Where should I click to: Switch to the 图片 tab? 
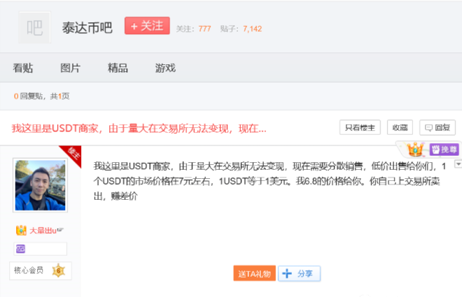click(70, 68)
